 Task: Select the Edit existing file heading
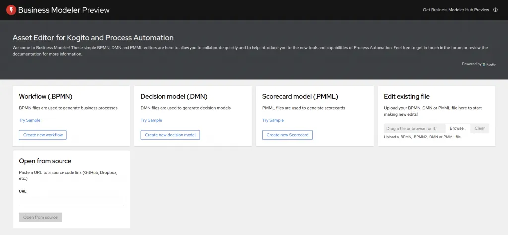(407, 96)
